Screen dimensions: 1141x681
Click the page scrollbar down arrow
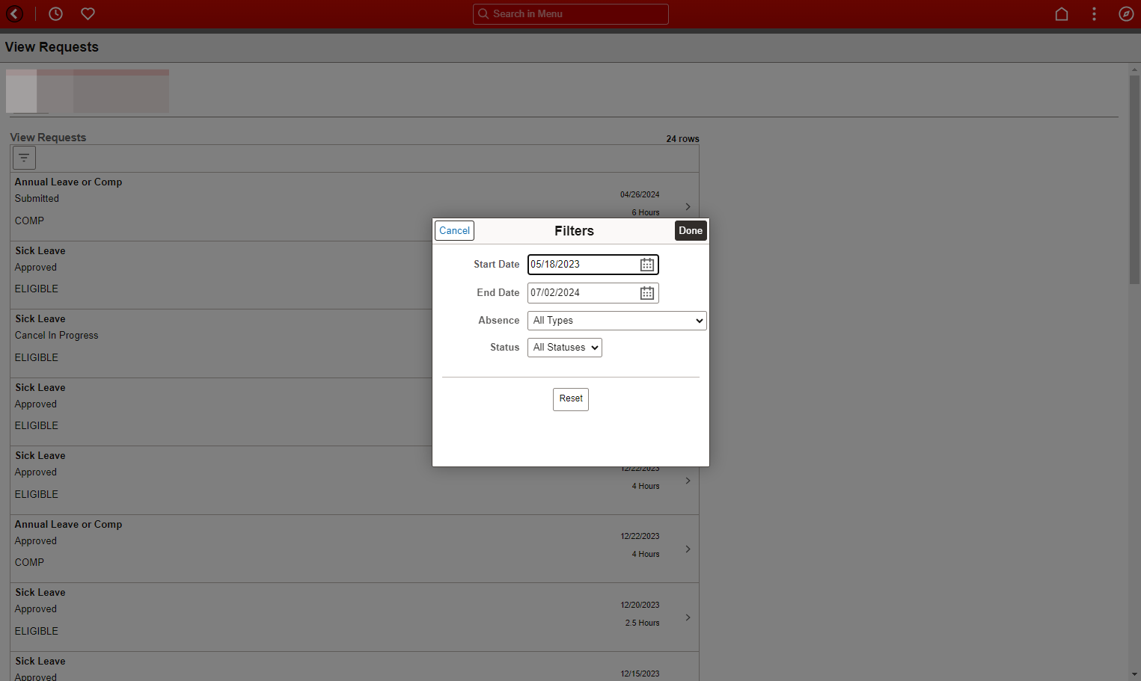tap(1134, 674)
